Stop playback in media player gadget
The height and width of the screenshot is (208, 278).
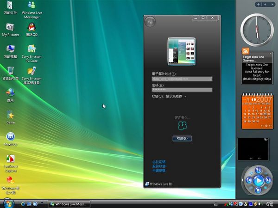pyautogui.click(x=258, y=190)
